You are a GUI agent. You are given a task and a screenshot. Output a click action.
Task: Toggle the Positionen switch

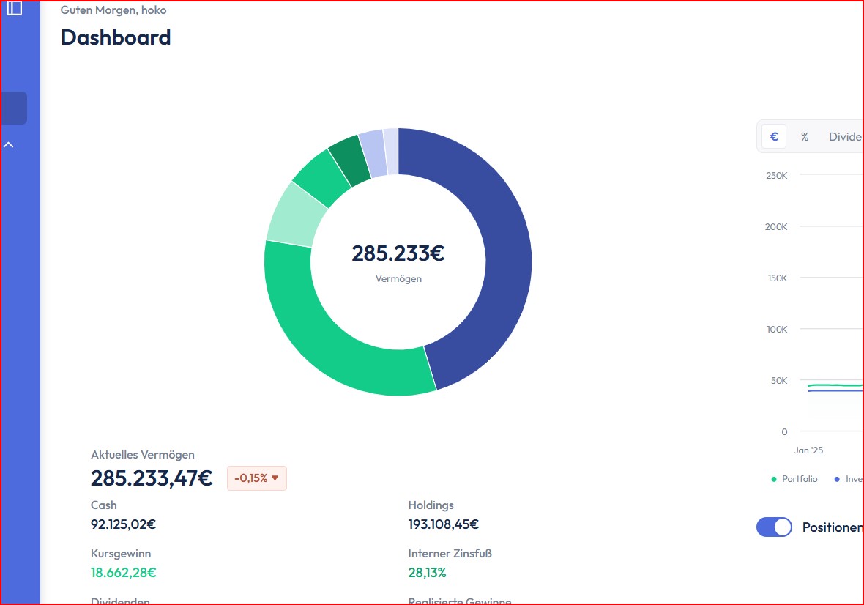click(774, 527)
